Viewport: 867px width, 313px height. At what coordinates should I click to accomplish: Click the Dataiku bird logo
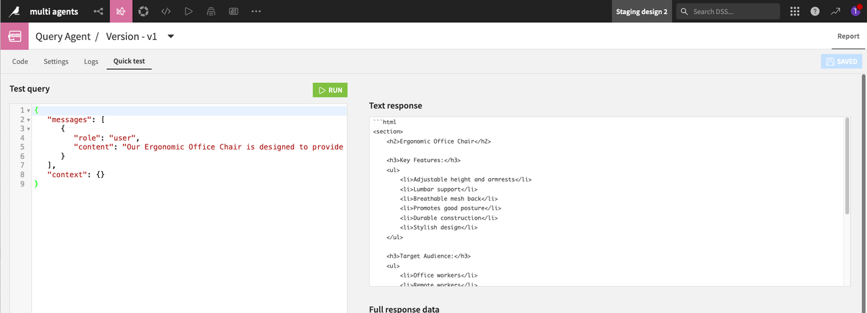[15, 11]
